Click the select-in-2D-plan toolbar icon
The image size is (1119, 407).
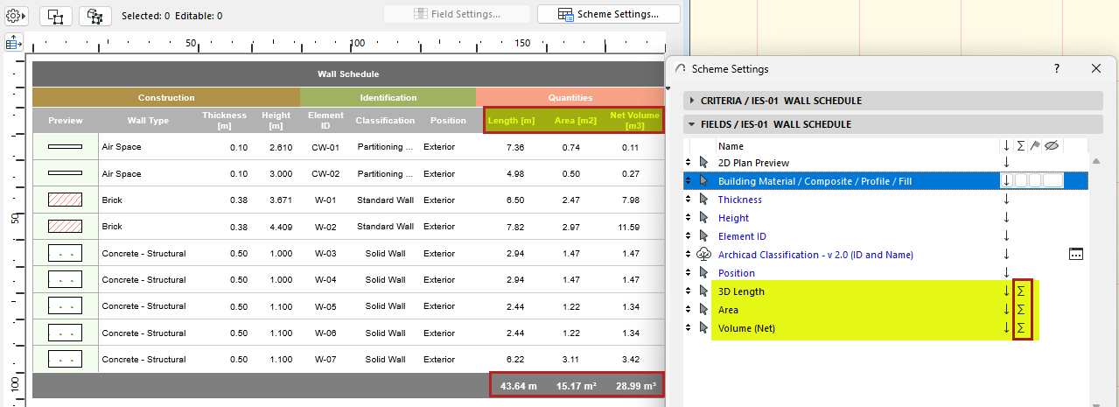coord(55,15)
